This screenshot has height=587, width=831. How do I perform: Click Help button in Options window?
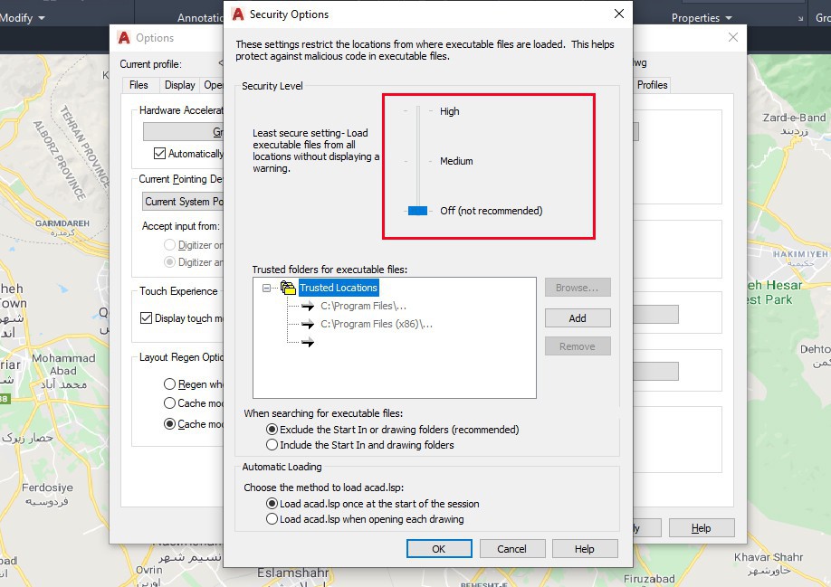(702, 527)
